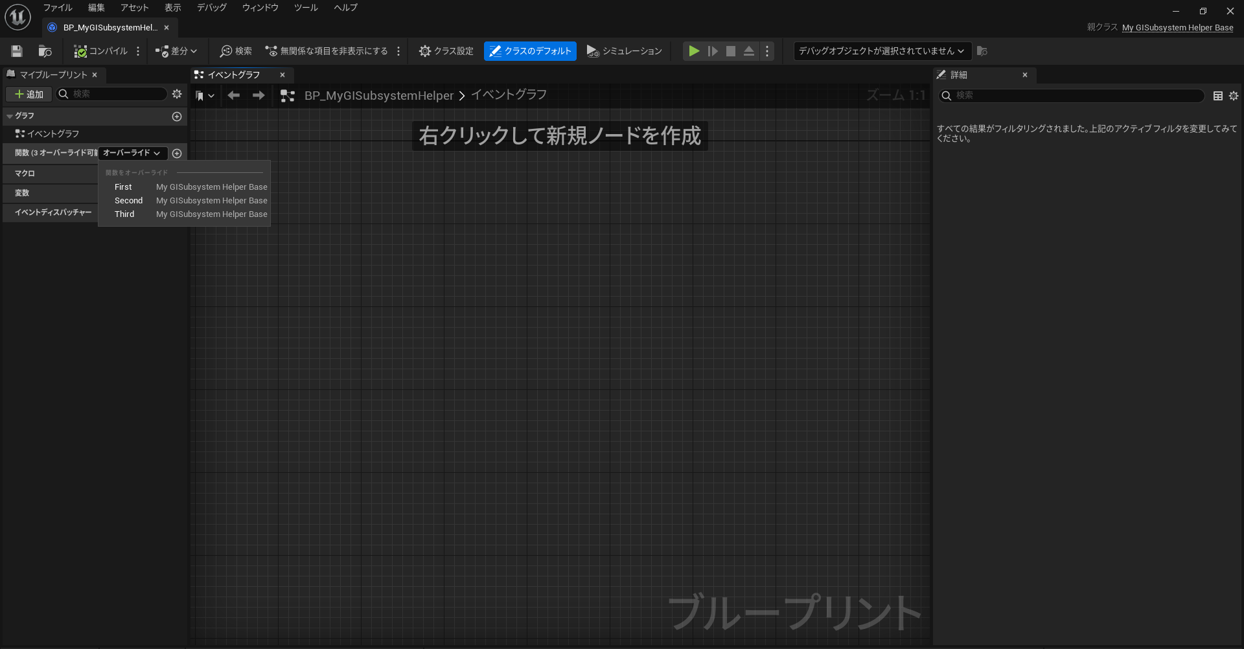The height and width of the screenshot is (649, 1244).
Task: Close the BP_MyGISubsystemHelper asset tab
Action: coord(167,28)
